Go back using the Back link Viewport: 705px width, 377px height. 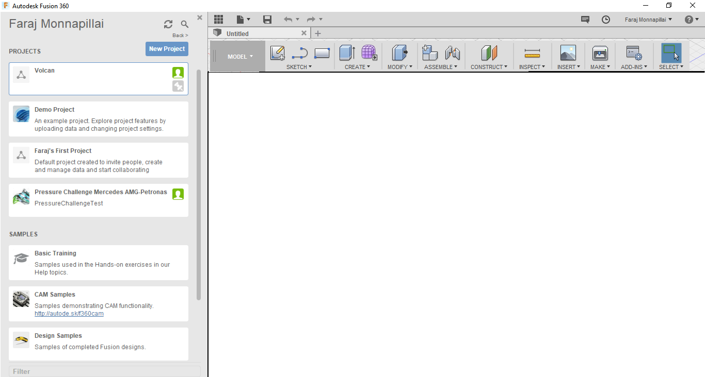(x=180, y=36)
